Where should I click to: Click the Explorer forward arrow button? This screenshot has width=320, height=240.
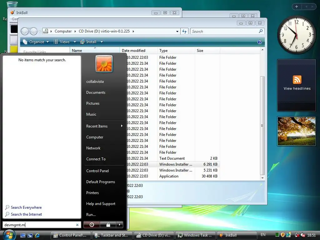tap(33, 31)
